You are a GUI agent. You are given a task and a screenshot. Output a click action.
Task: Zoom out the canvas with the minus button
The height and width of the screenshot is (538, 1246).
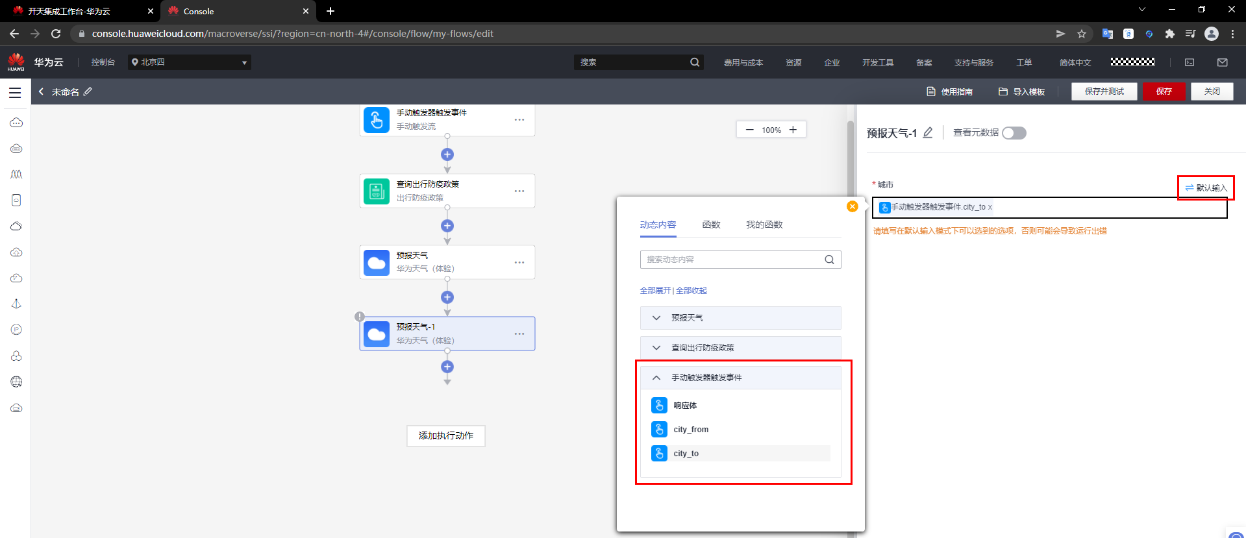point(750,130)
